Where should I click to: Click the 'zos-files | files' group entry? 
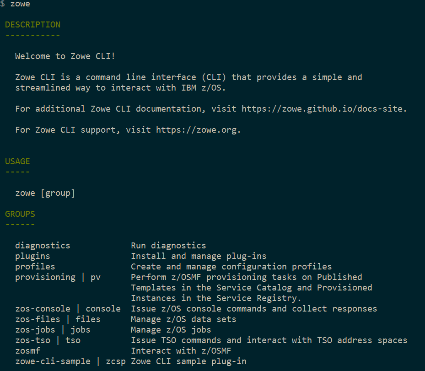click(x=58, y=319)
